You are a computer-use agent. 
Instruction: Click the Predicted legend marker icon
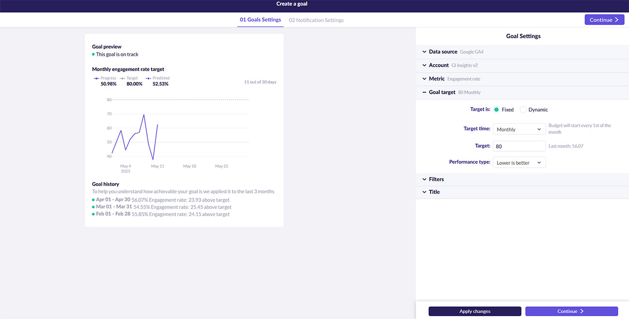point(149,78)
